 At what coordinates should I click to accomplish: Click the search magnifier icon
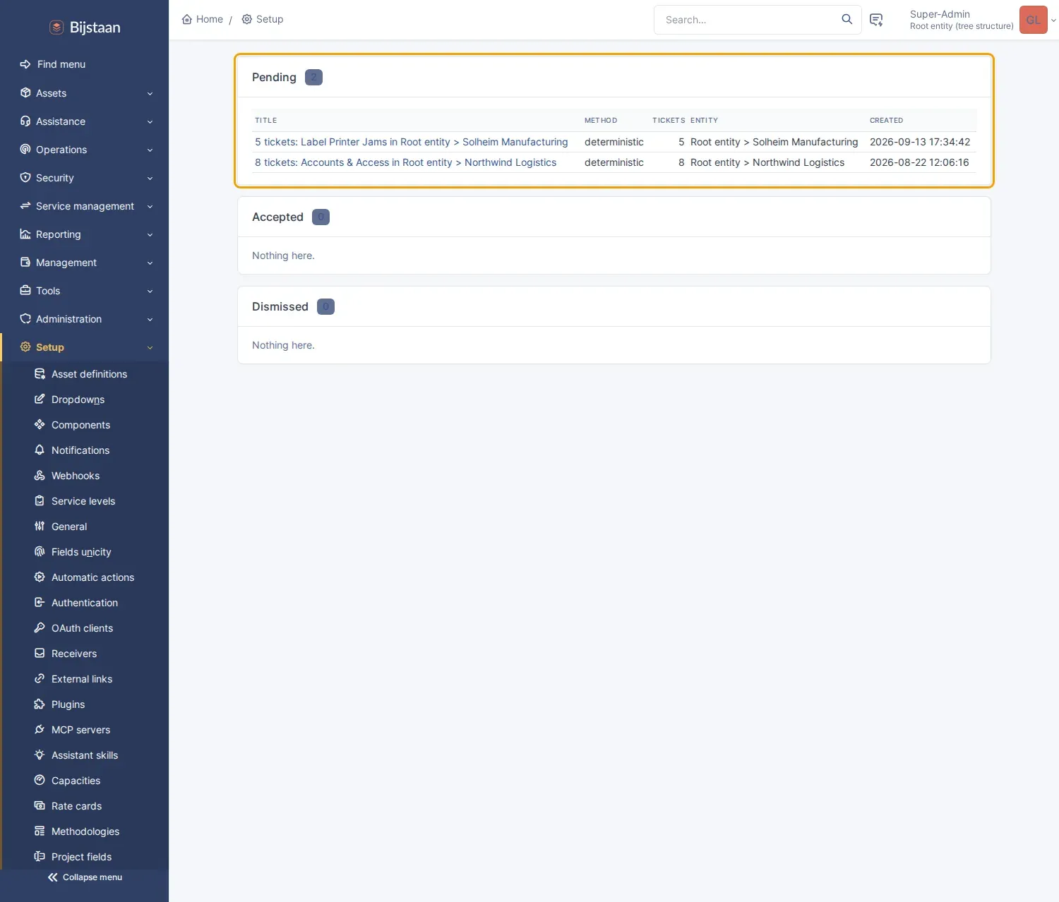(847, 19)
